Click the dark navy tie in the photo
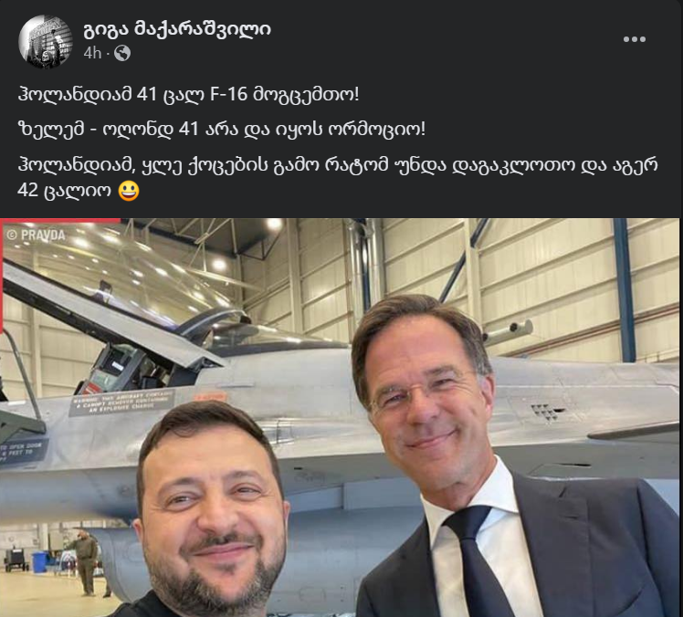Viewport: 683px width, 617px height. click(475, 561)
